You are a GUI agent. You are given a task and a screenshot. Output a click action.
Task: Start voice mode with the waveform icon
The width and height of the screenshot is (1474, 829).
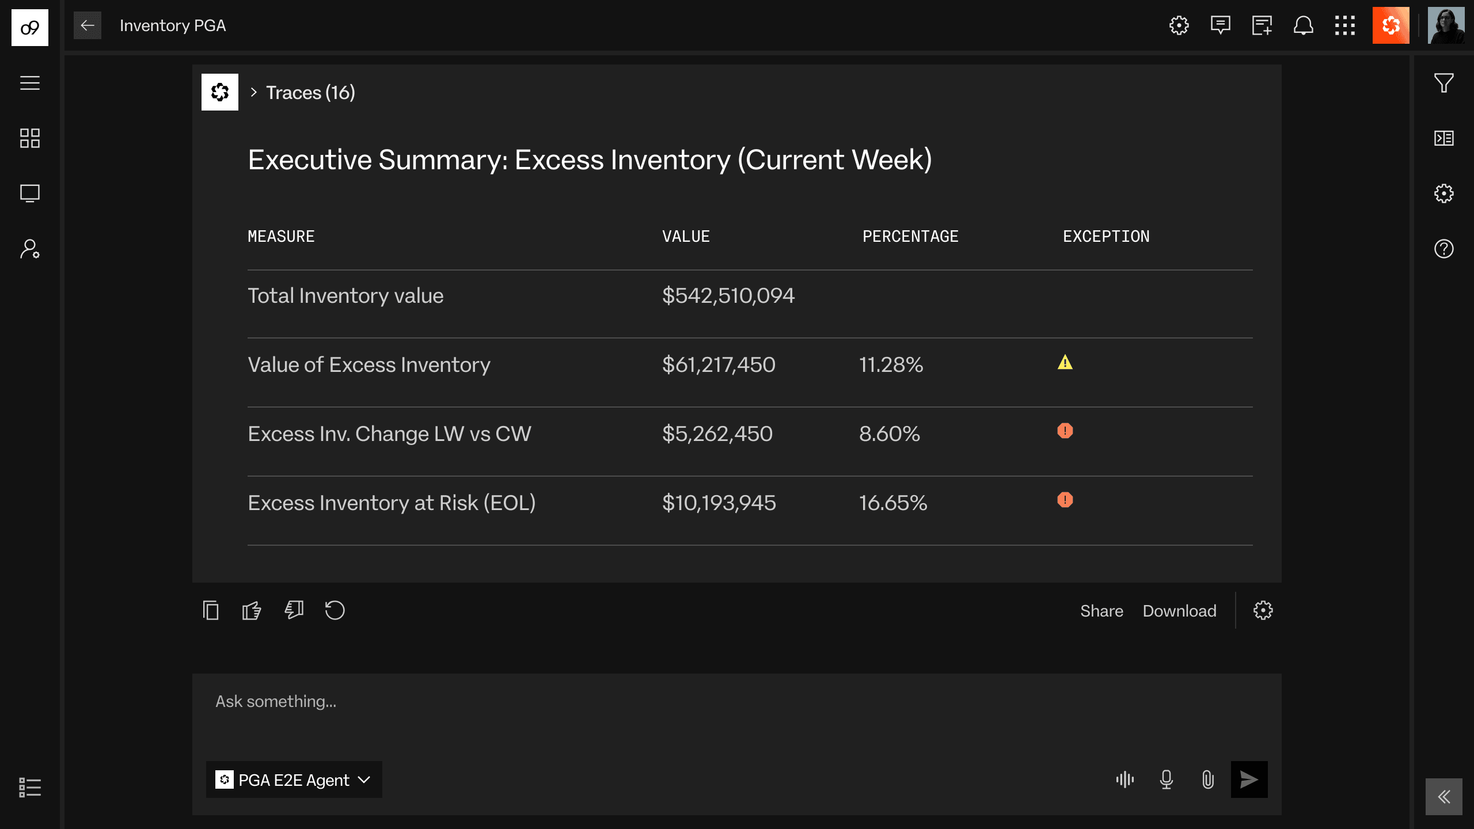pyautogui.click(x=1125, y=779)
